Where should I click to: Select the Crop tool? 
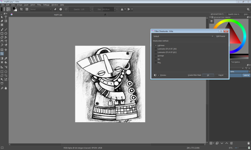coord(2,54)
